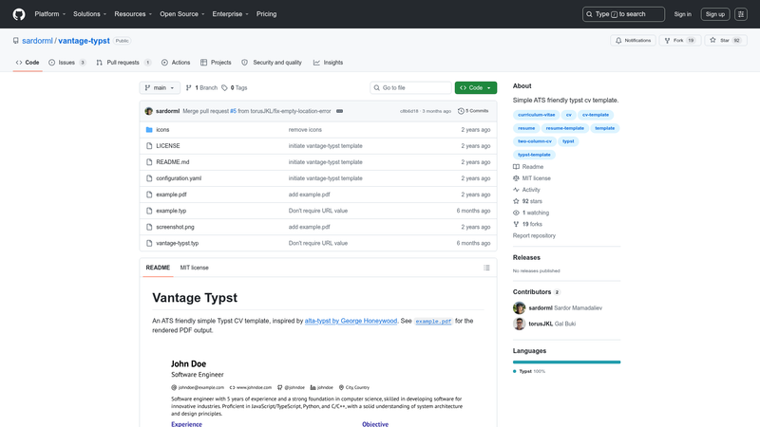Open the vantage-typst repository link

point(84,41)
